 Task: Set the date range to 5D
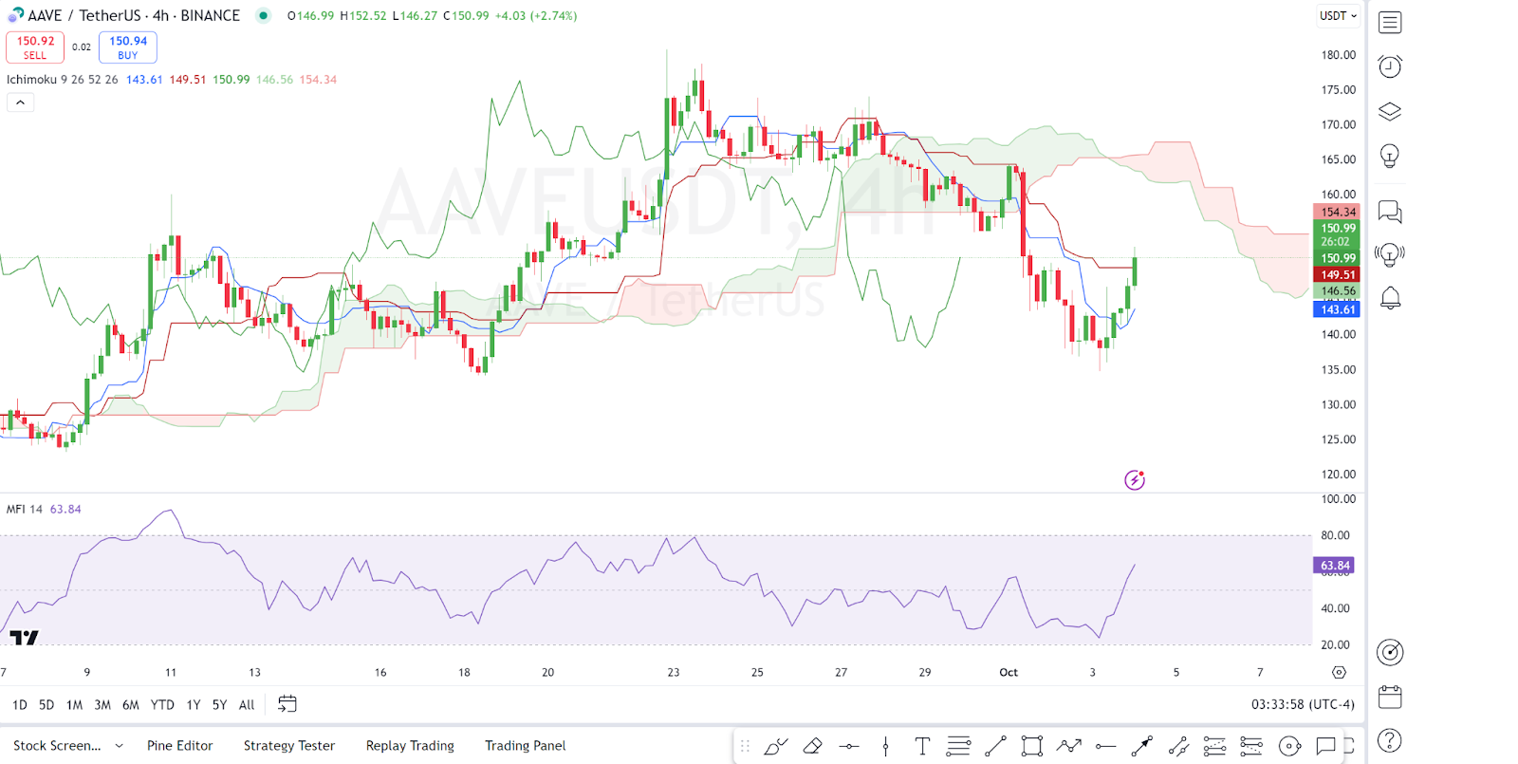pyautogui.click(x=46, y=705)
